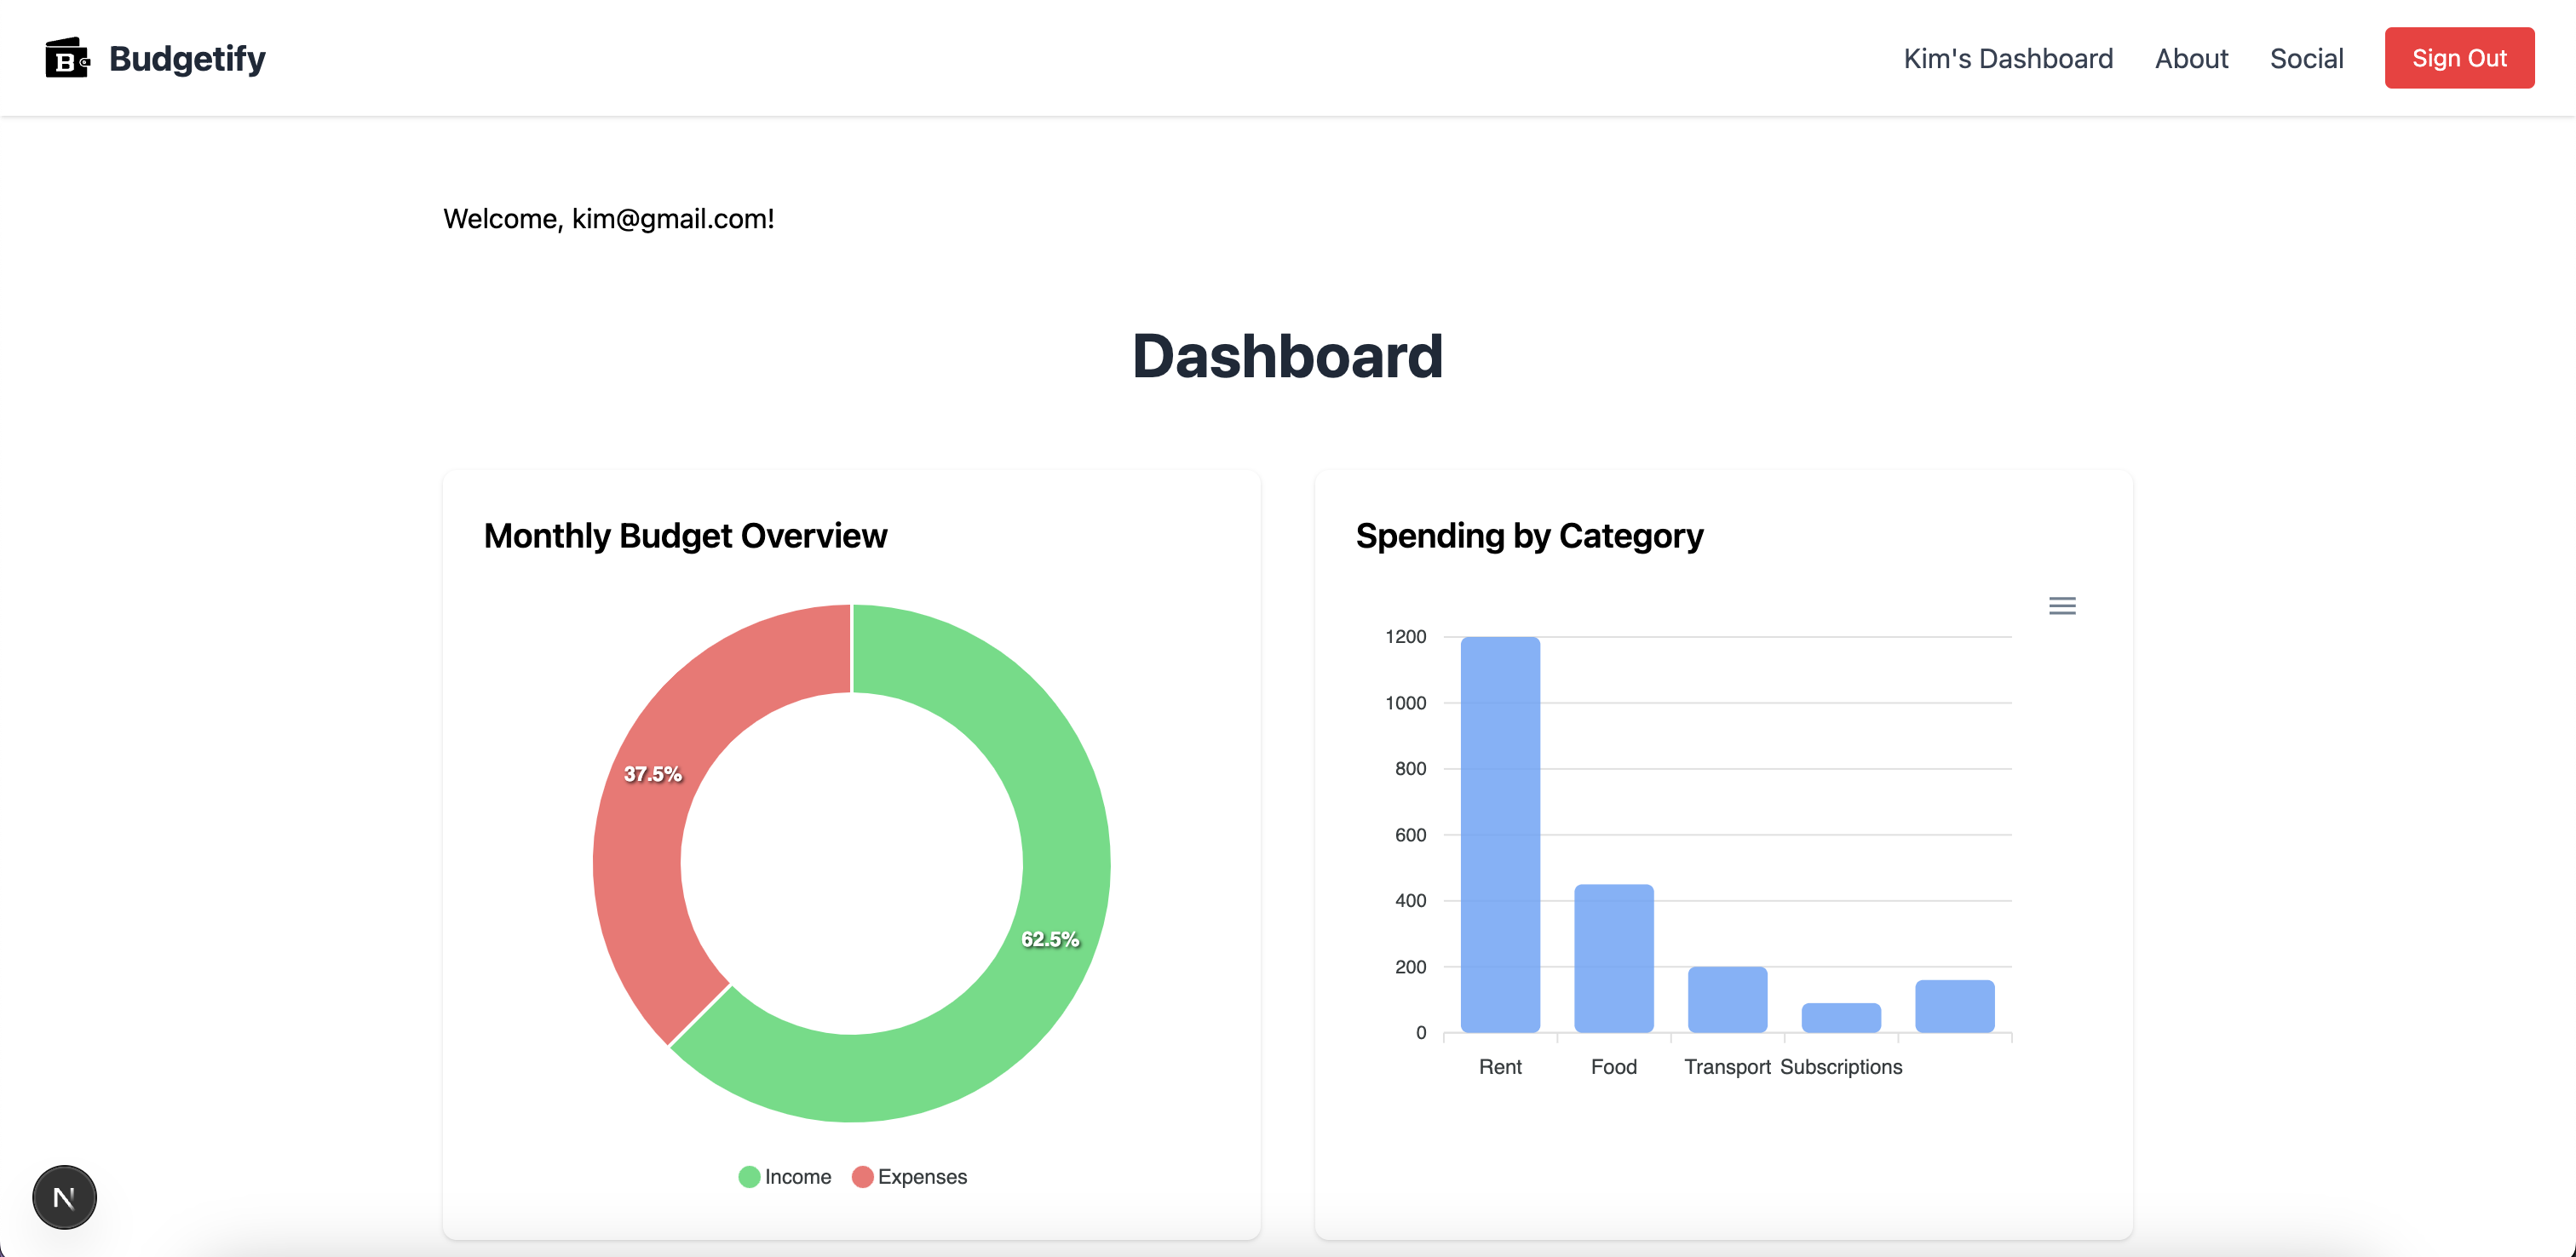Open the Social nav link
This screenshot has height=1257, width=2576.
click(2306, 58)
